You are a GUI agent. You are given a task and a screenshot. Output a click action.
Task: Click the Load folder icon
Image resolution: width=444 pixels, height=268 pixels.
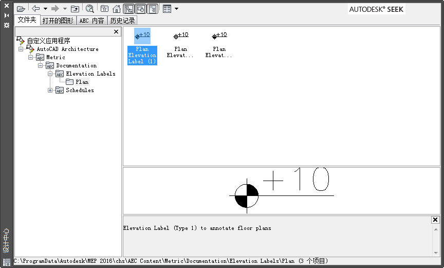point(21,9)
